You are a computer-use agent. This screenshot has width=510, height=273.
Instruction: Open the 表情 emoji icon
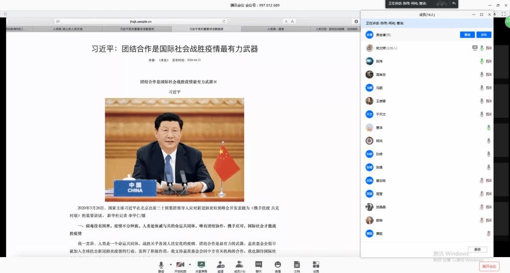click(277, 265)
